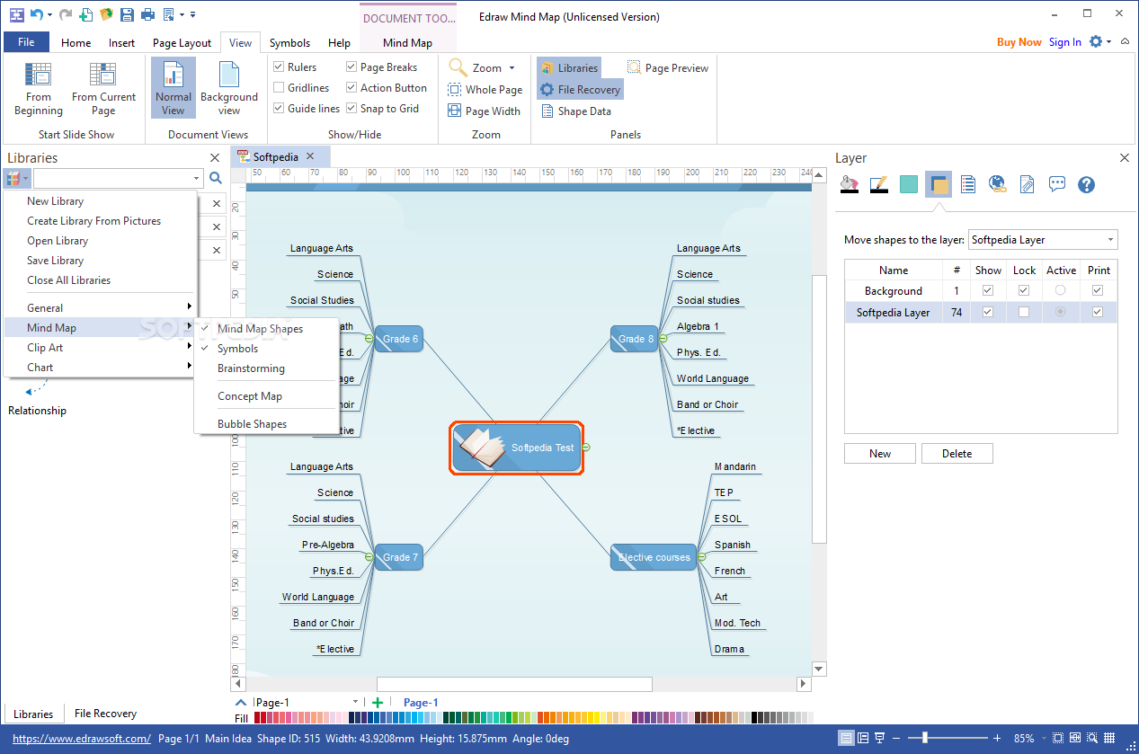Expand the General submenu

99,308
